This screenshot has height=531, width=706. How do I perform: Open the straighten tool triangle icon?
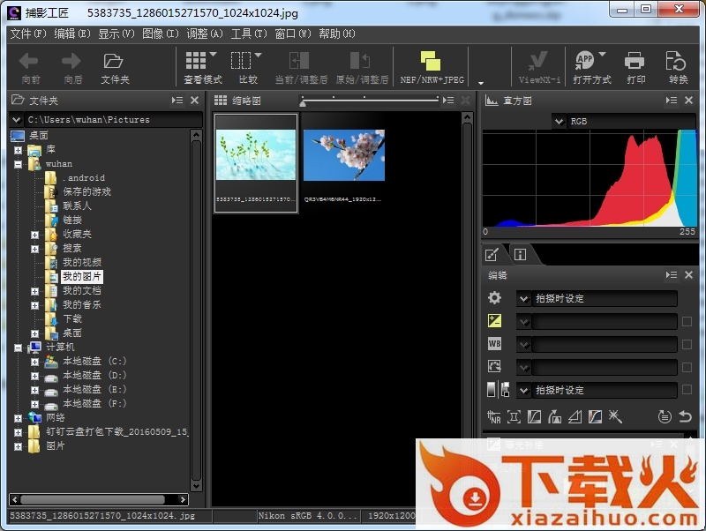(575, 417)
